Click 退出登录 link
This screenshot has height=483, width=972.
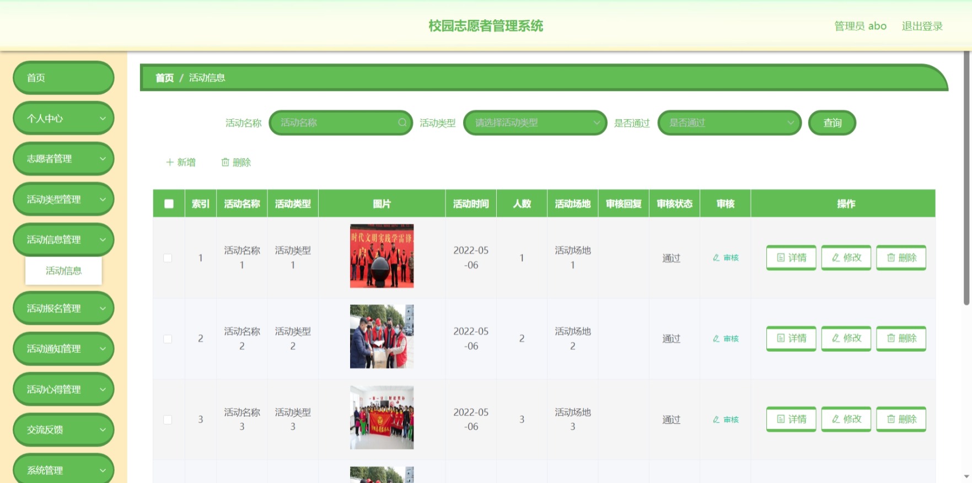coord(922,26)
